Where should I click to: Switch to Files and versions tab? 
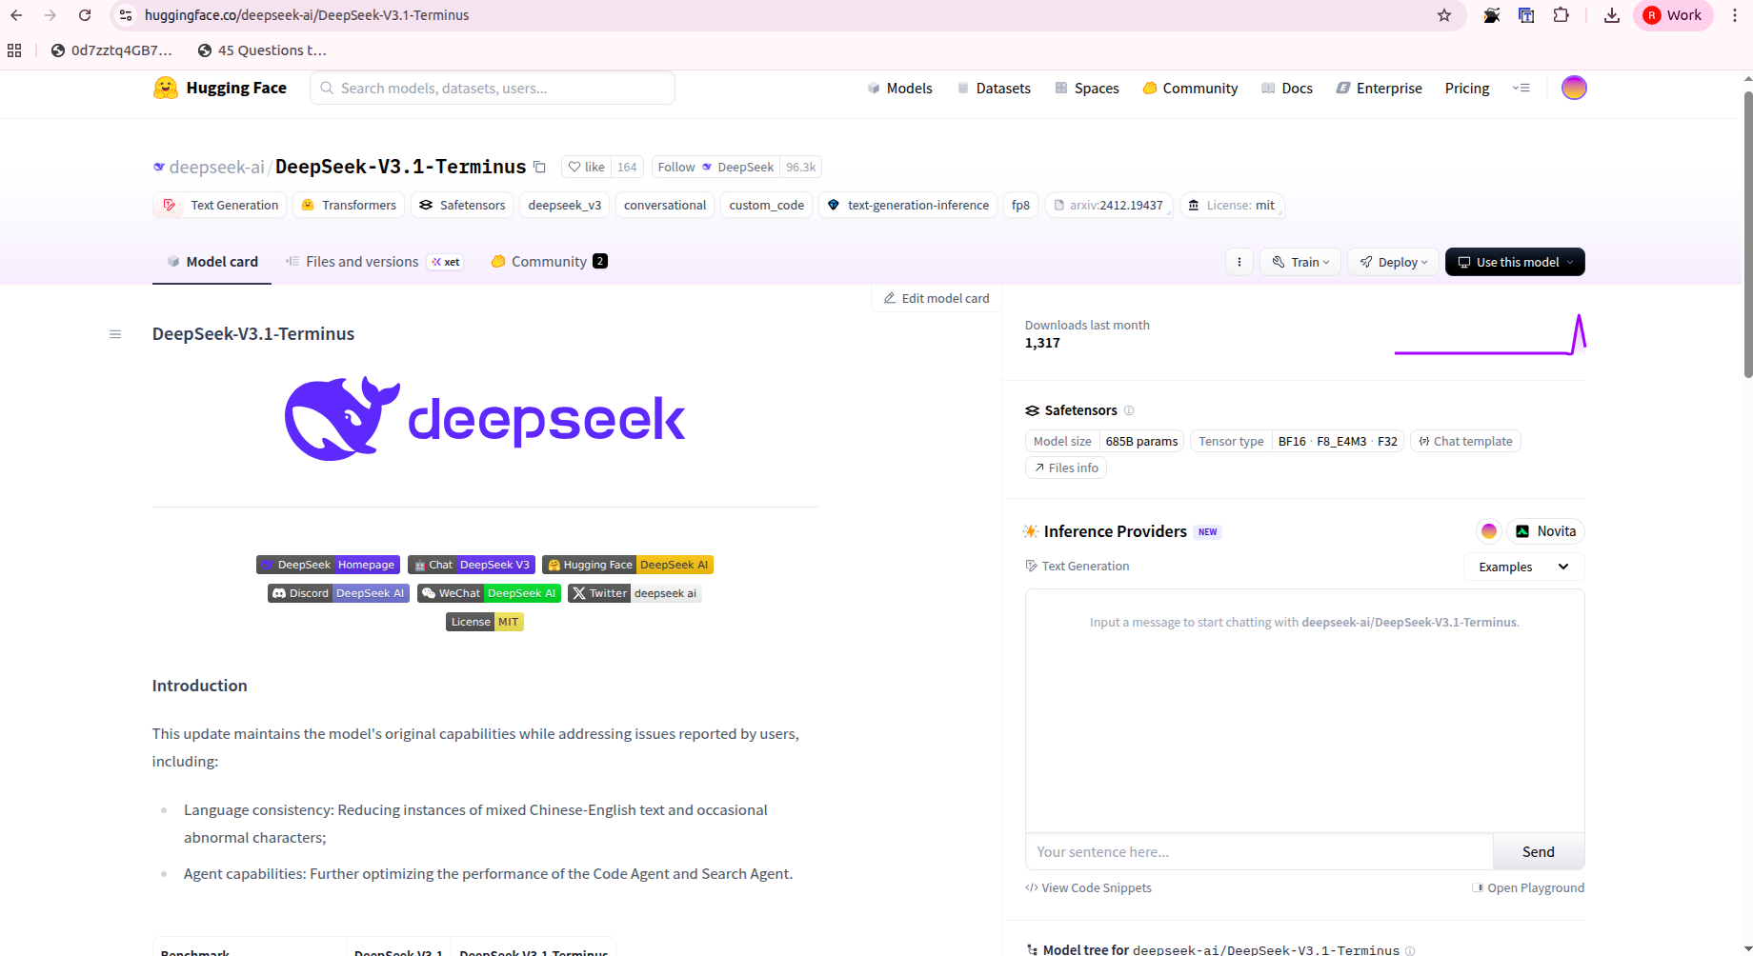(362, 262)
